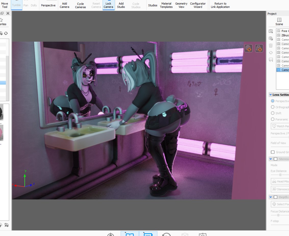Click Return to Link Application
Screen dimensions: 289x236
tap(220, 5)
